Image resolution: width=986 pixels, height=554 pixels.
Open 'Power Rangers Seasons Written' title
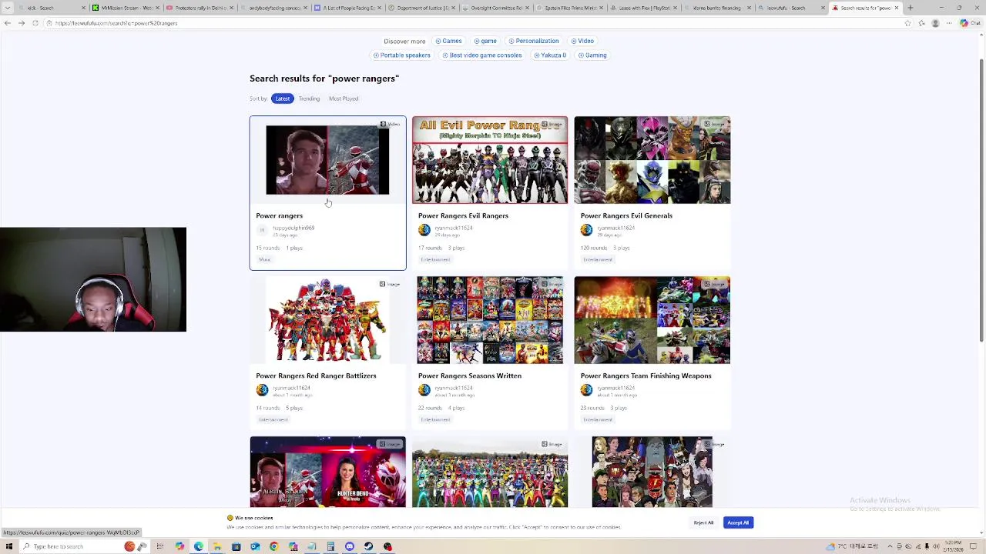point(470,375)
